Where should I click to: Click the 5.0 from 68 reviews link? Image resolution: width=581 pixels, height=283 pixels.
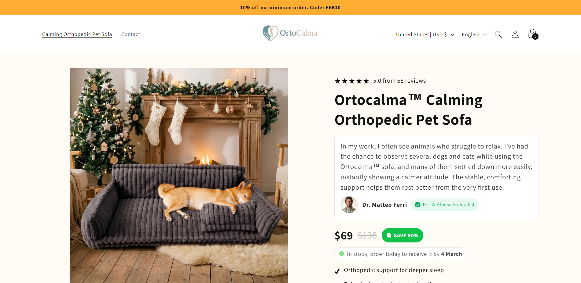(399, 81)
